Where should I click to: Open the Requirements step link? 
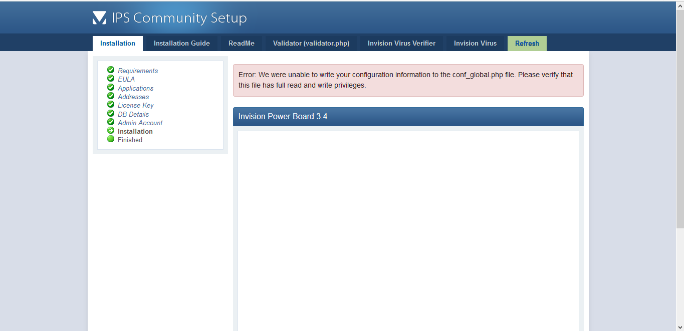click(x=138, y=71)
